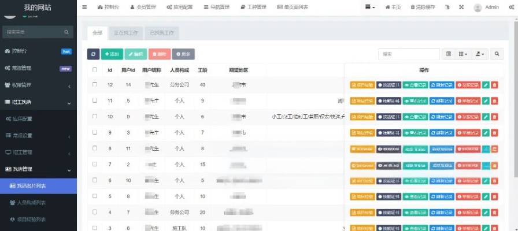Toggle the sidebar with the hamburger icon
This screenshot has width=518, height=231.
coord(84,8)
